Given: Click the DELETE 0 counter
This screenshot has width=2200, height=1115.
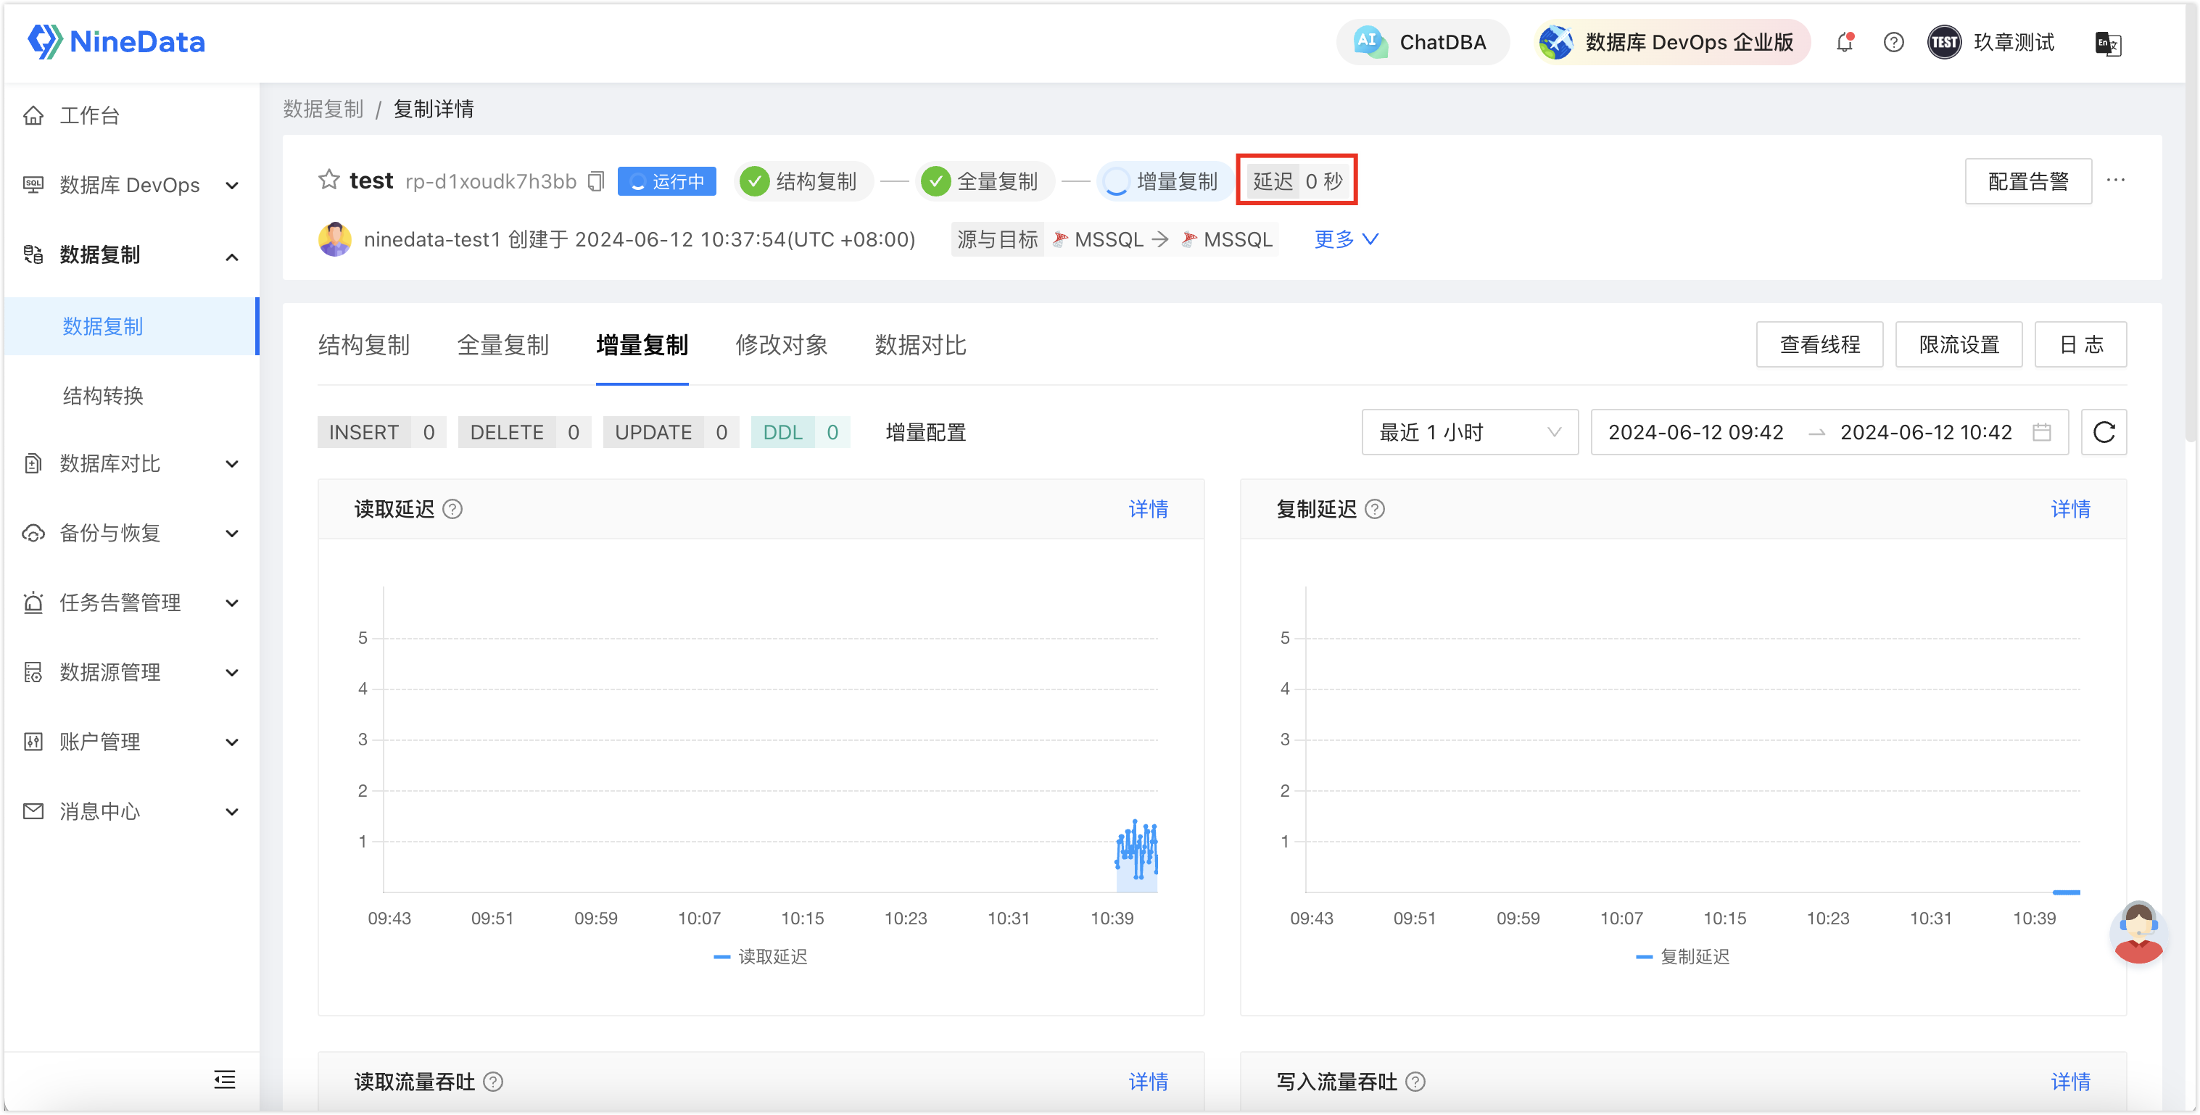Looking at the screenshot, I should [x=524, y=432].
